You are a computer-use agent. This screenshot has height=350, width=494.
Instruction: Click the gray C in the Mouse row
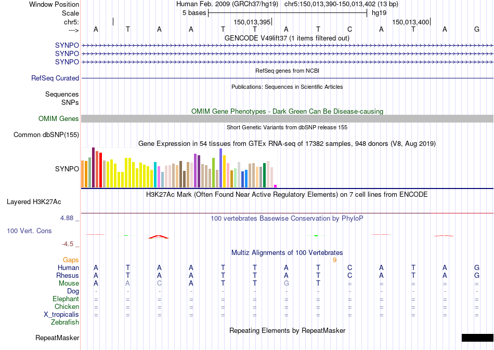[159, 284]
